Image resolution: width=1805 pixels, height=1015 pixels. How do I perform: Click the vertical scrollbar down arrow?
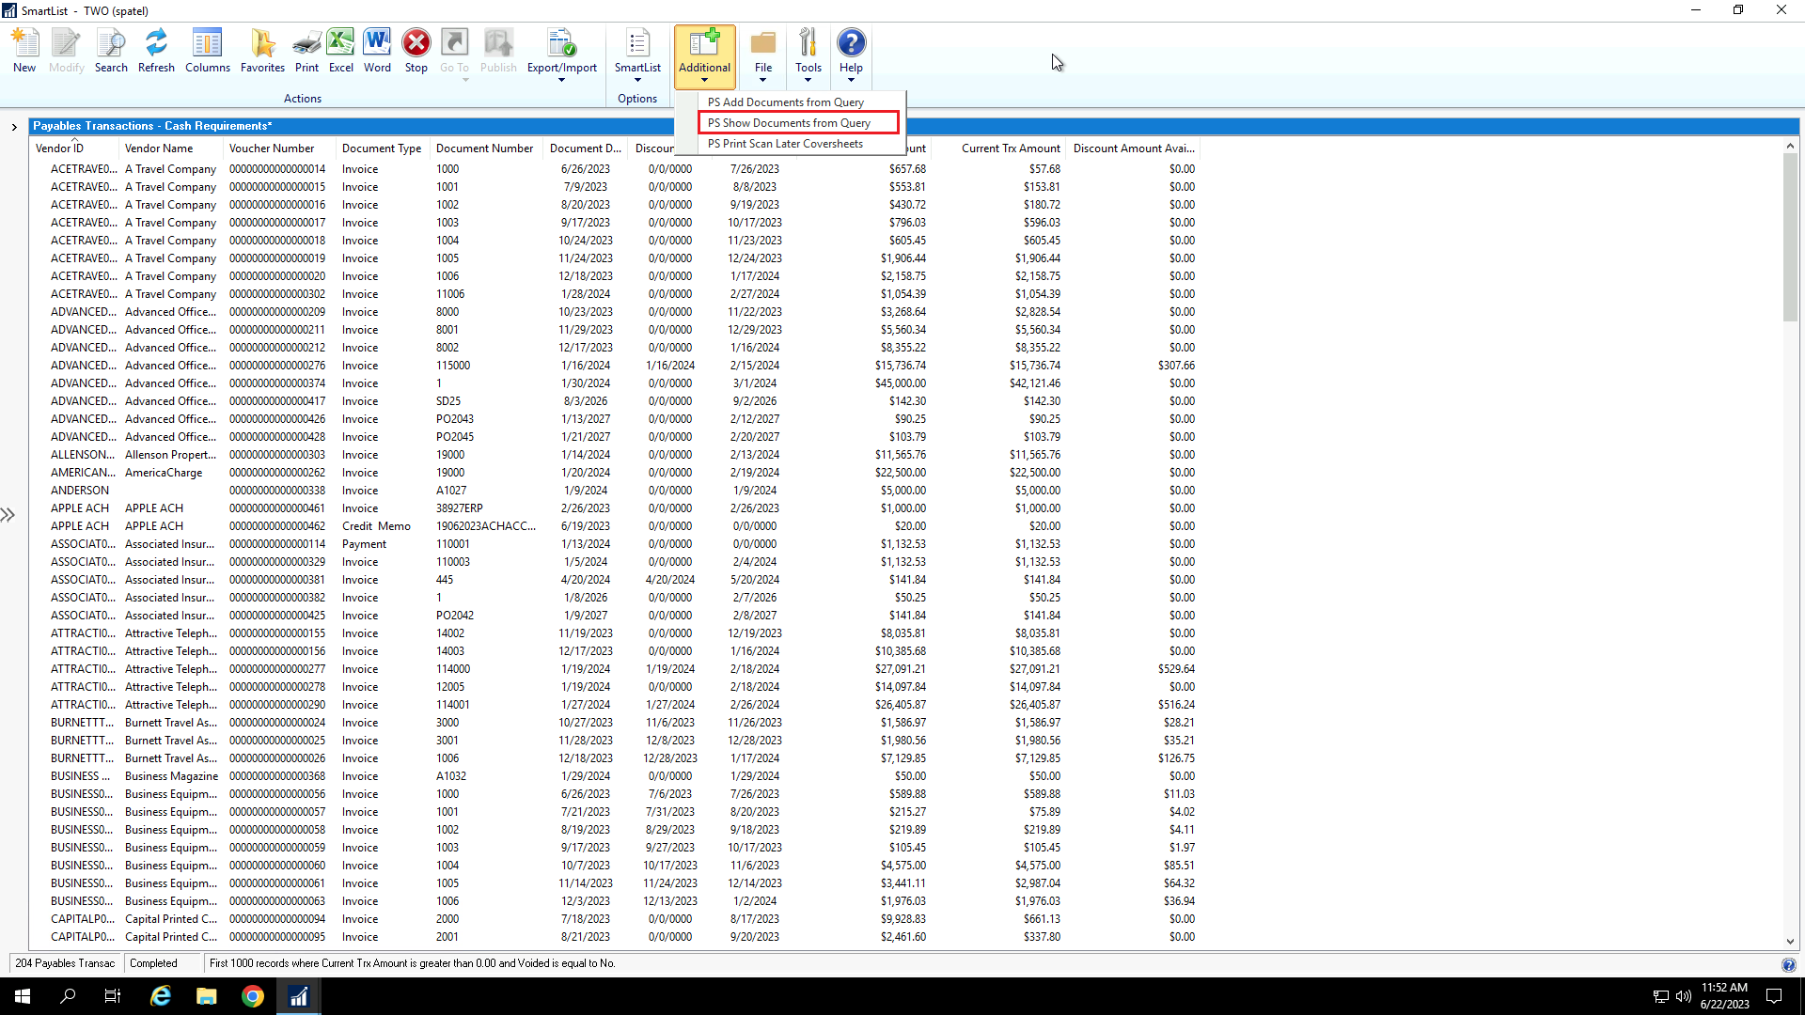pos(1790,941)
